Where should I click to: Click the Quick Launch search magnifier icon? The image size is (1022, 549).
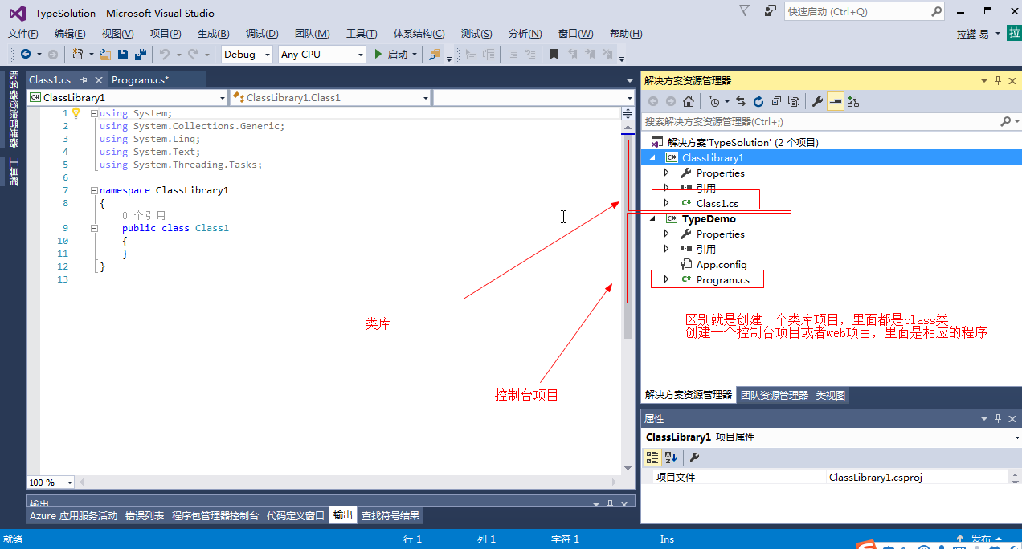tap(936, 11)
